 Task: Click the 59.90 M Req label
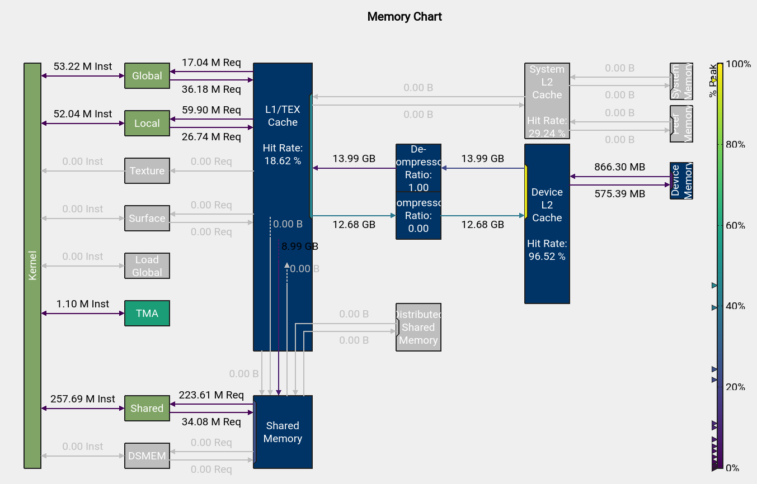(x=211, y=110)
